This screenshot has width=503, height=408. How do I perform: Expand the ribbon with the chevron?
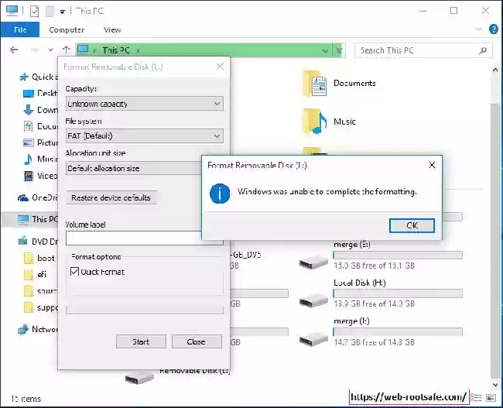478,29
